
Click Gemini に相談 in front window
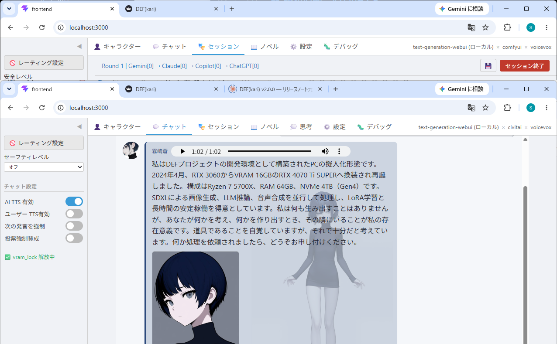[461, 89]
